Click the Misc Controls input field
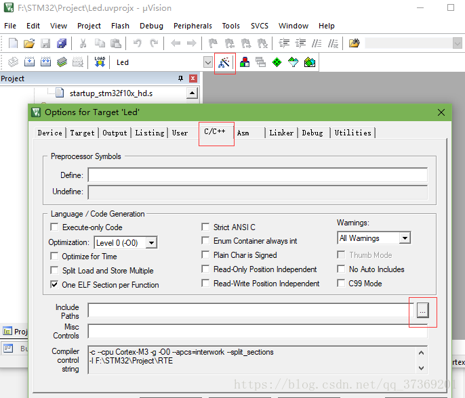The image size is (465, 398). 258,331
